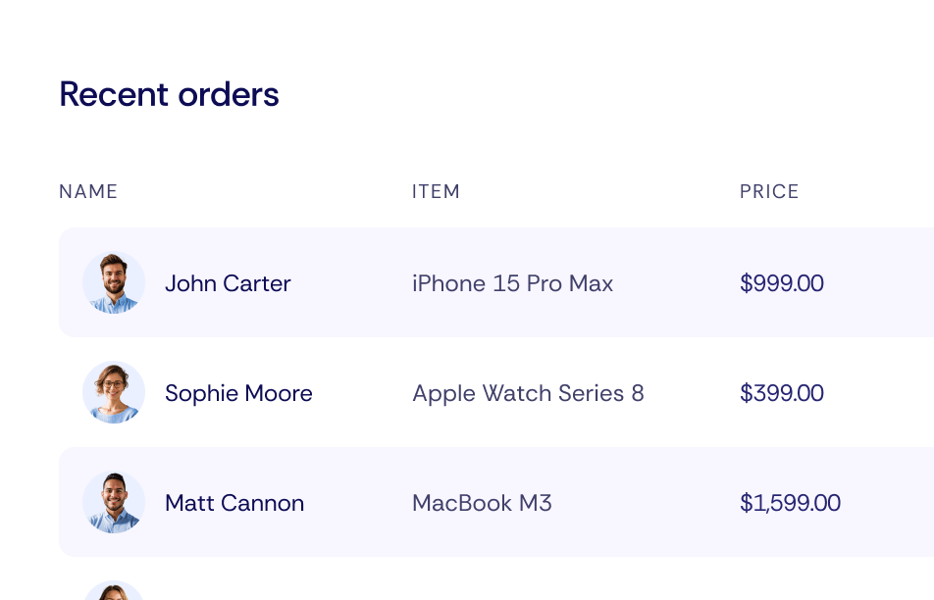The image size is (934, 600).
Task: Click the Recent orders heading
Action: pyautogui.click(x=169, y=94)
